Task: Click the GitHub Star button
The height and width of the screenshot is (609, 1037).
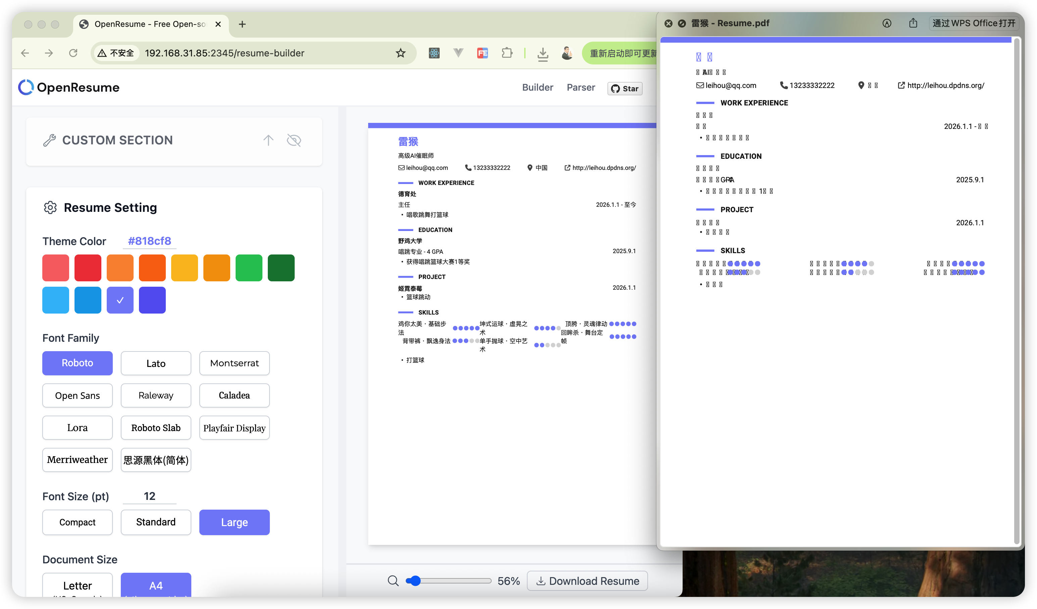Action: click(625, 89)
